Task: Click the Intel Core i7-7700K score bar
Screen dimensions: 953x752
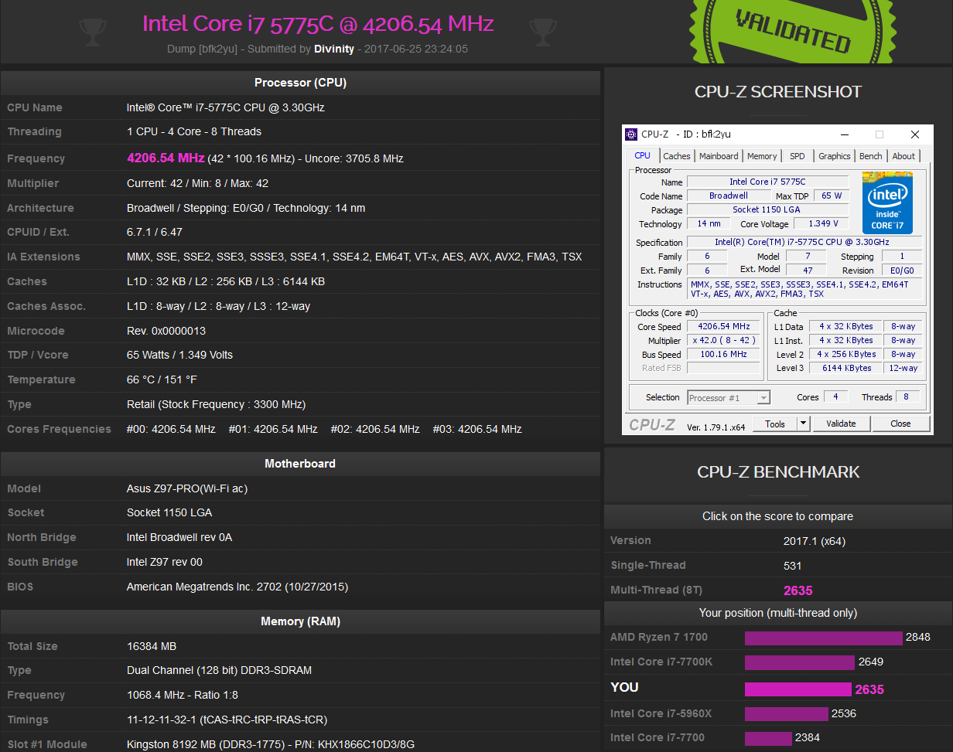Action: tap(800, 662)
